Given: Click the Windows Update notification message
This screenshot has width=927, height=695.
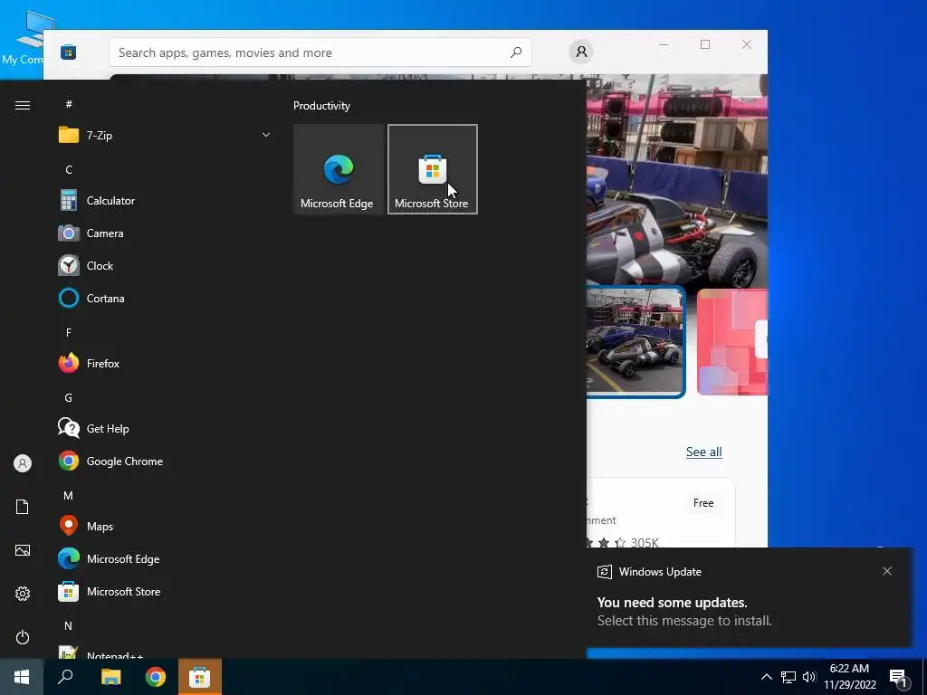Looking at the screenshot, I should click(x=749, y=597).
